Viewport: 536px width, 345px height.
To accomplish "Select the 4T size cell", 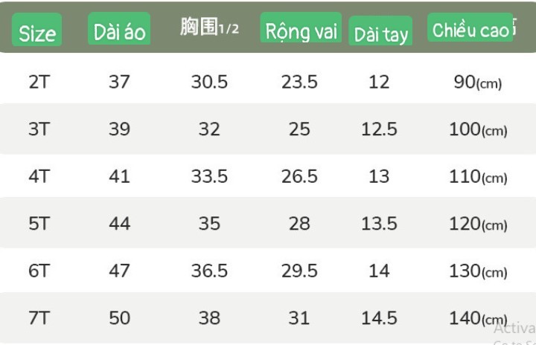I will point(39,176).
